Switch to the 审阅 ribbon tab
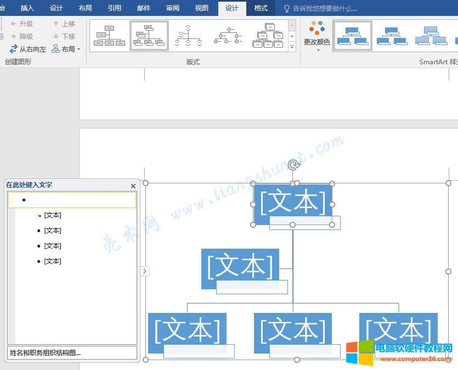The width and height of the screenshot is (458, 370). pyautogui.click(x=173, y=8)
